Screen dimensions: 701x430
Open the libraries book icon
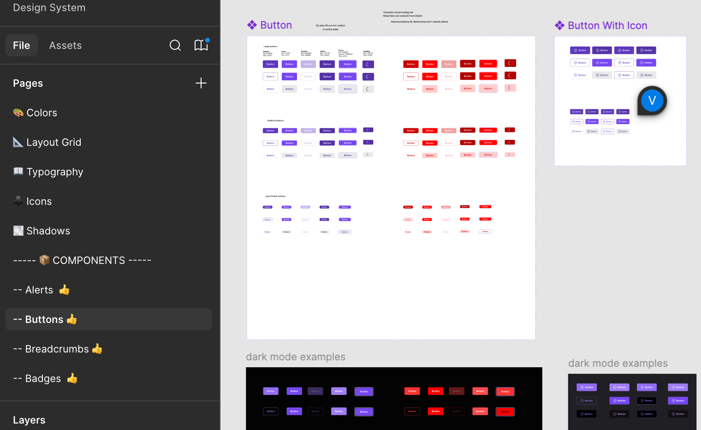tap(202, 45)
